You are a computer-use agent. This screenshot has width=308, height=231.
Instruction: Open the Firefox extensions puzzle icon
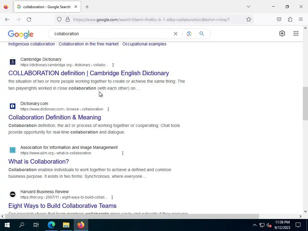click(290, 20)
